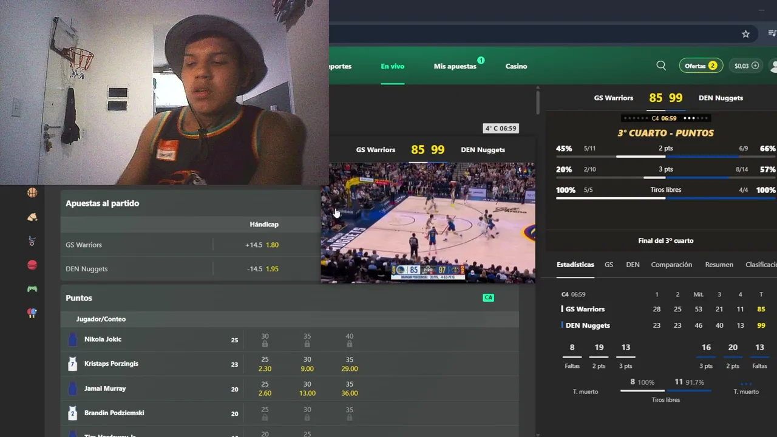This screenshot has height=437, width=777.
Task: Bet Murray 35 points at 36.00
Action: coord(349,389)
